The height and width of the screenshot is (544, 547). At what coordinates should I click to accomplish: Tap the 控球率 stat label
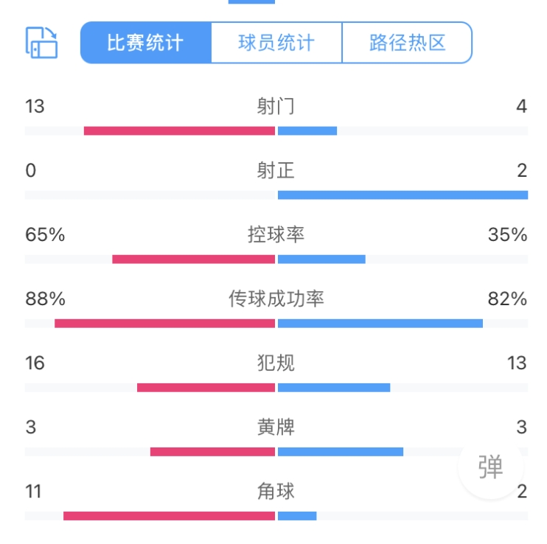point(276,235)
